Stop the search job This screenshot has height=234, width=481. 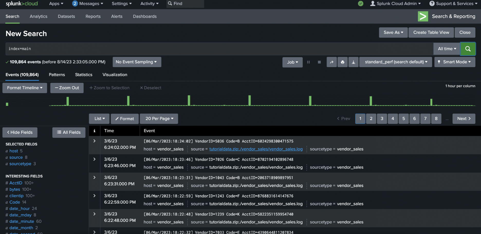click(x=319, y=62)
